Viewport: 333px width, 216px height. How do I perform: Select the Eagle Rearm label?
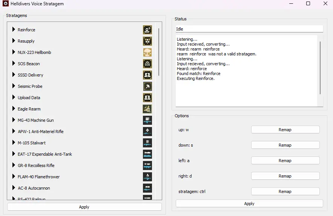(x=29, y=109)
